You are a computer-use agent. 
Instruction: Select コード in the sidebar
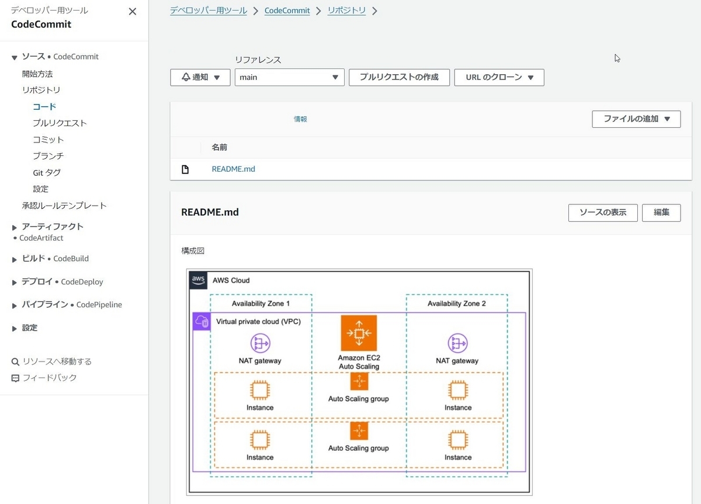pos(44,107)
